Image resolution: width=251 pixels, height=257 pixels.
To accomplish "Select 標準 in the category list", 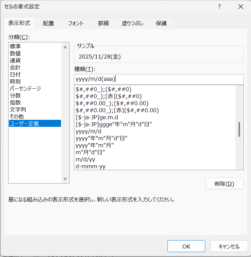I will 15,46.
